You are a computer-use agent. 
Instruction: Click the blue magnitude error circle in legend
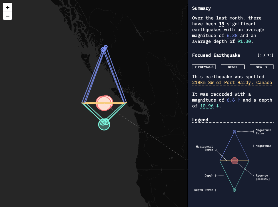[234, 132]
